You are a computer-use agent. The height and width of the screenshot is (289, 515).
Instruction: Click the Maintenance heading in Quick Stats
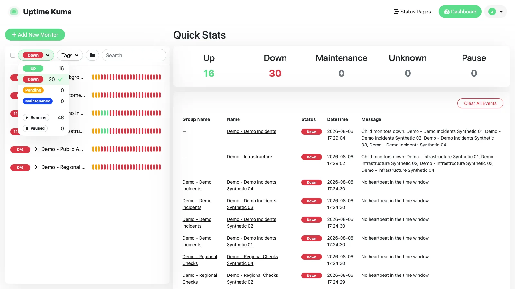pyautogui.click(x=342, y=58)
